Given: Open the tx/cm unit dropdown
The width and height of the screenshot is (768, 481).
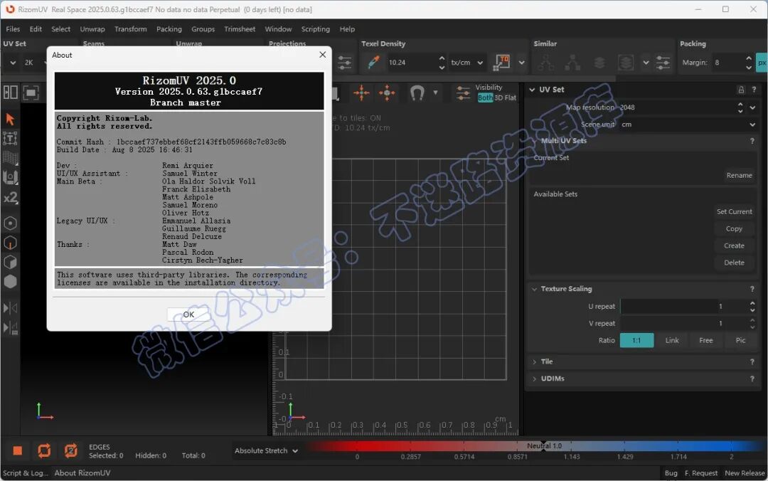Looking at the screenshot, I should click(x=466, y=63).
